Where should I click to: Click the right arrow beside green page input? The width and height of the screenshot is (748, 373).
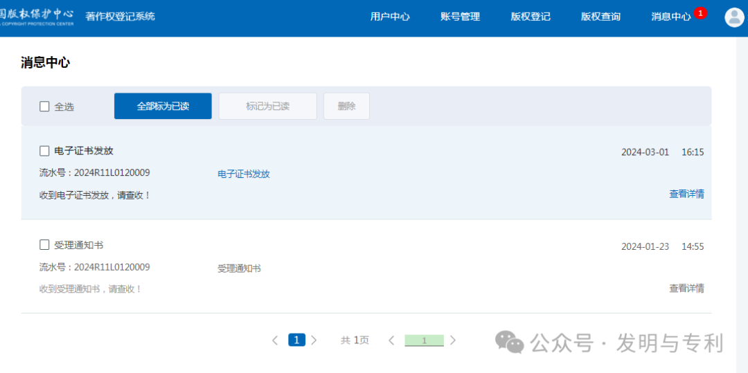(453, 340)
